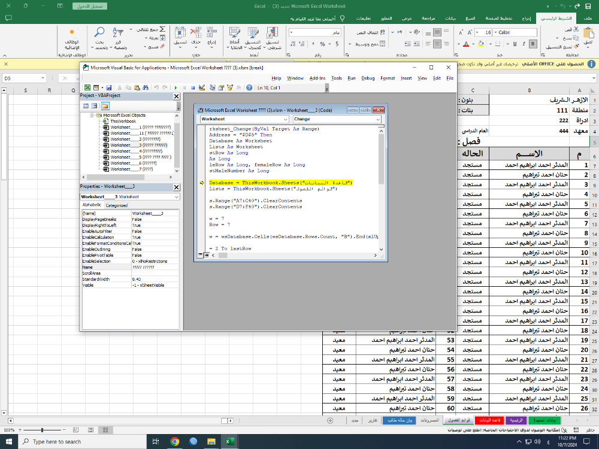This screenshot has width=599, height=449.
Task: Toggle Italic formatting in Excel ribbon
Action: (524, 44)
